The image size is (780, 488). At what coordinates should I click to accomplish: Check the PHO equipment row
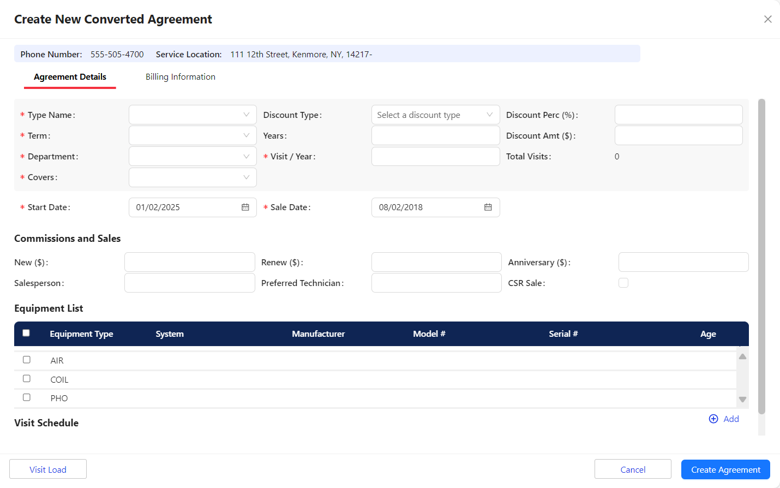[x=27, y=397]
